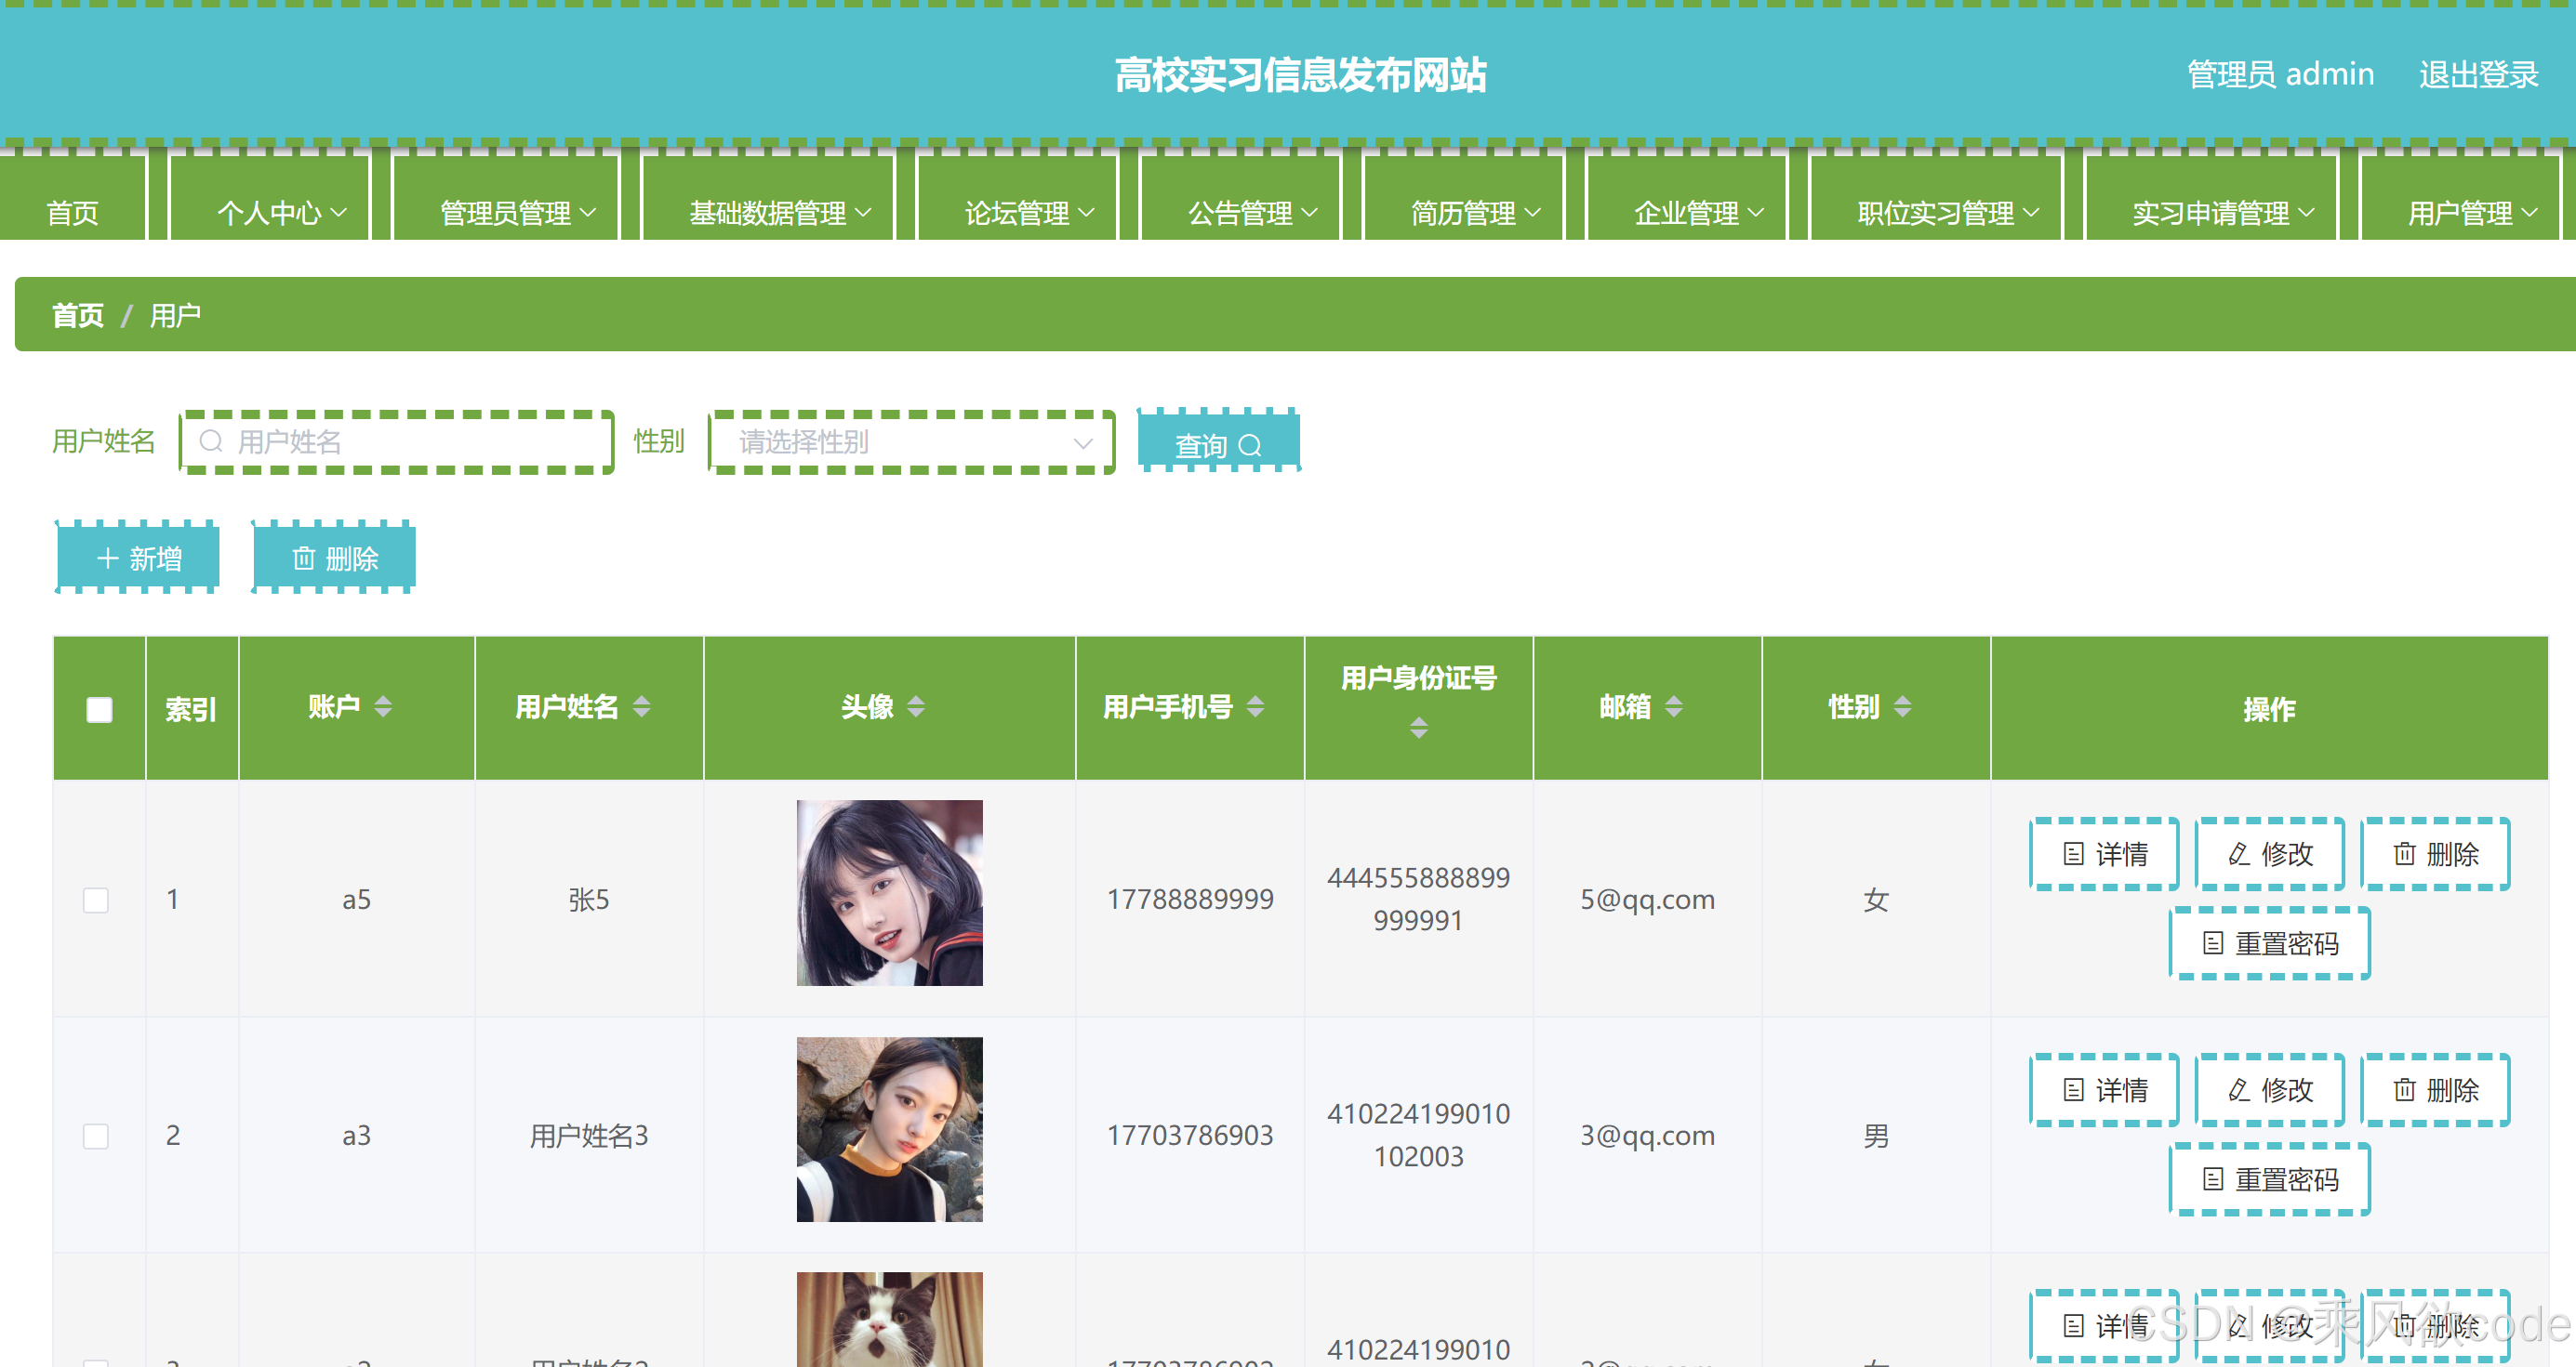Screen dimensions: 2576x1367
Task: Select row 2 checkbox for user a3
Action: pyautogui.click(x=96, y=1136)
